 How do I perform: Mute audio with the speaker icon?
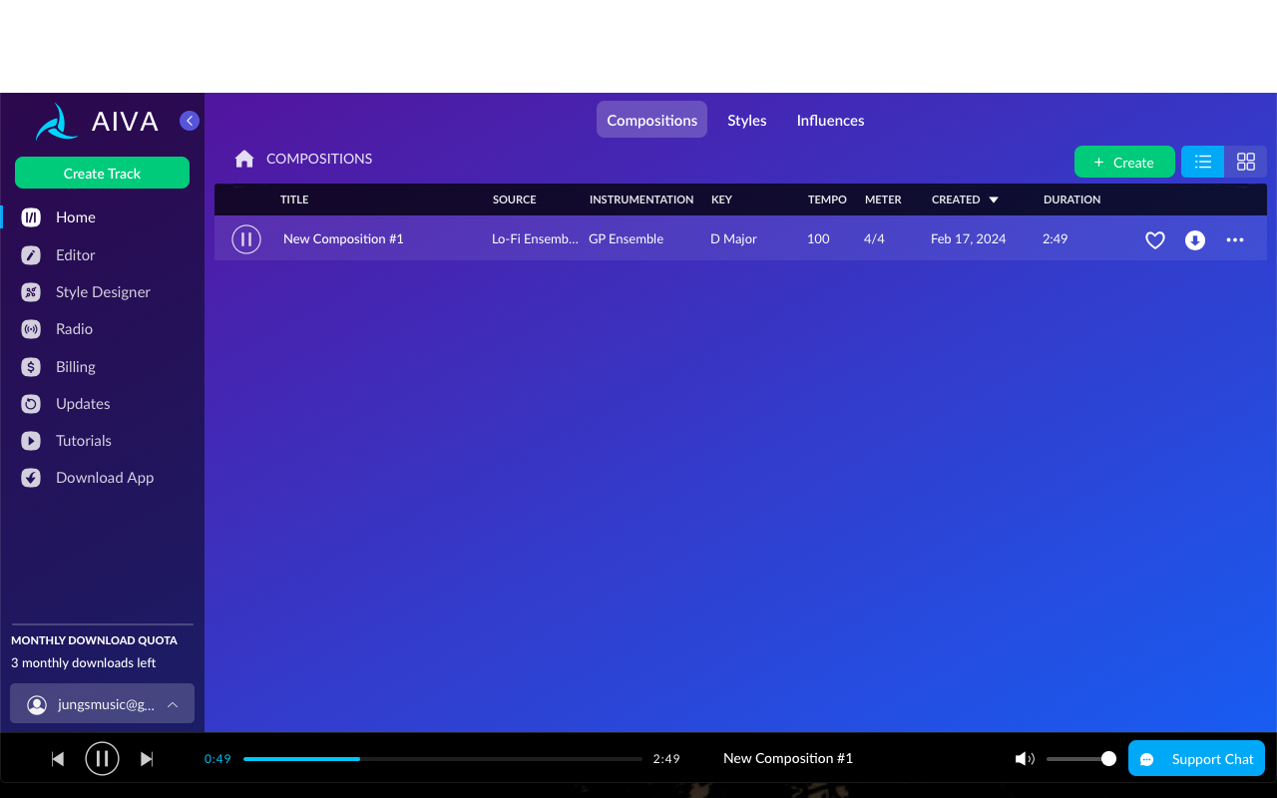[x=1025, y=759]
